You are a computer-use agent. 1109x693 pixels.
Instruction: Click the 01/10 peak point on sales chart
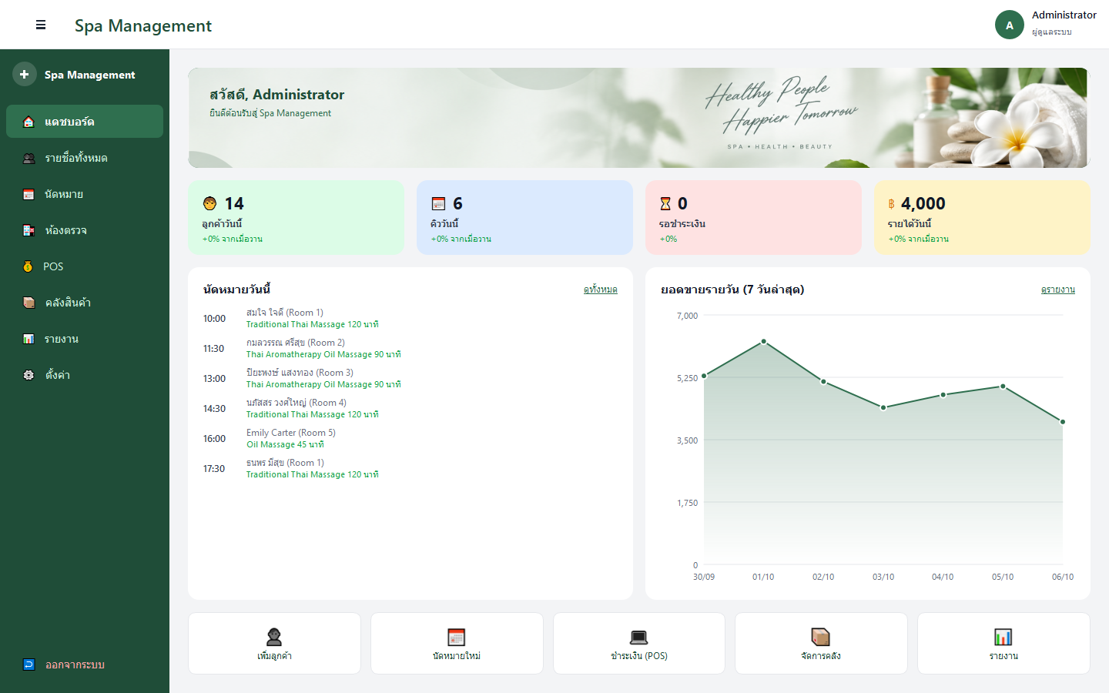763,341
